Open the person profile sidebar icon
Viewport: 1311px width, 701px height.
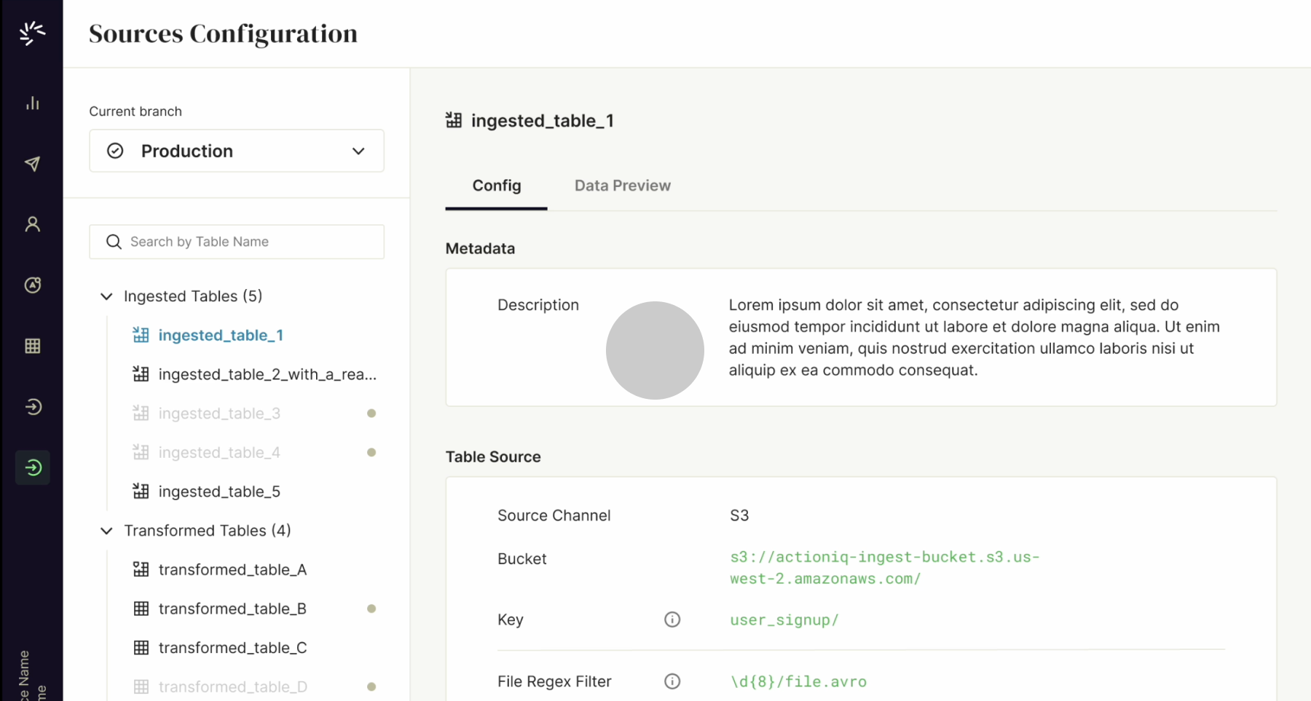[32, 224]
